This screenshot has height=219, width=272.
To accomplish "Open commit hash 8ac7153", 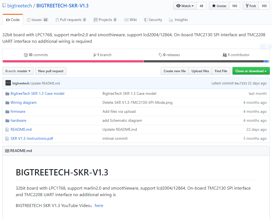I will [241, 83].
